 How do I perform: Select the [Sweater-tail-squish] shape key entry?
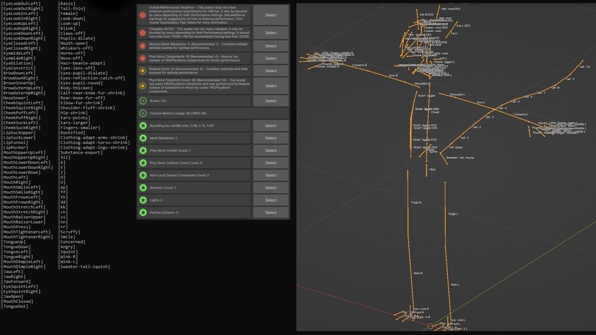point(84,267)
